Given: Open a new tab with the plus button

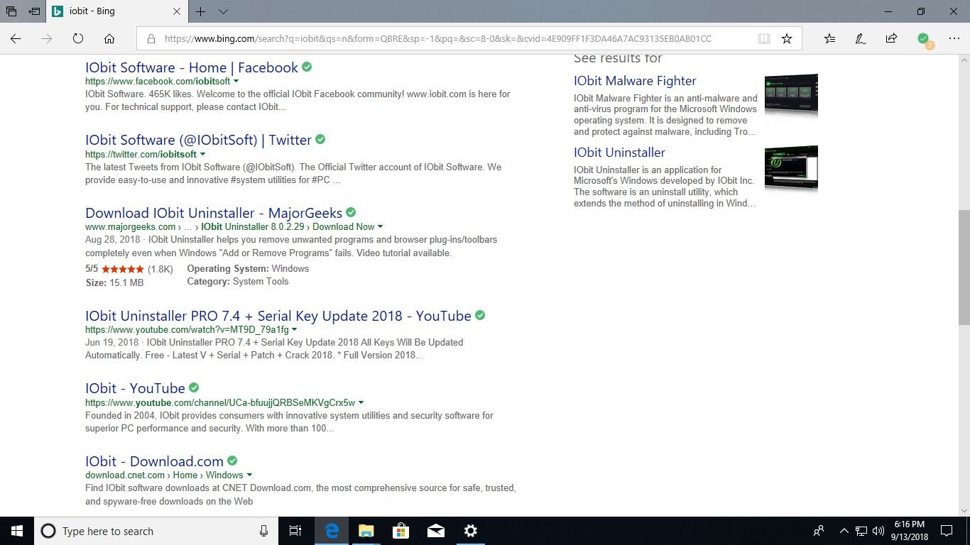Looking at the screenshot, I should pyautogui.click(x=201, y=11).
